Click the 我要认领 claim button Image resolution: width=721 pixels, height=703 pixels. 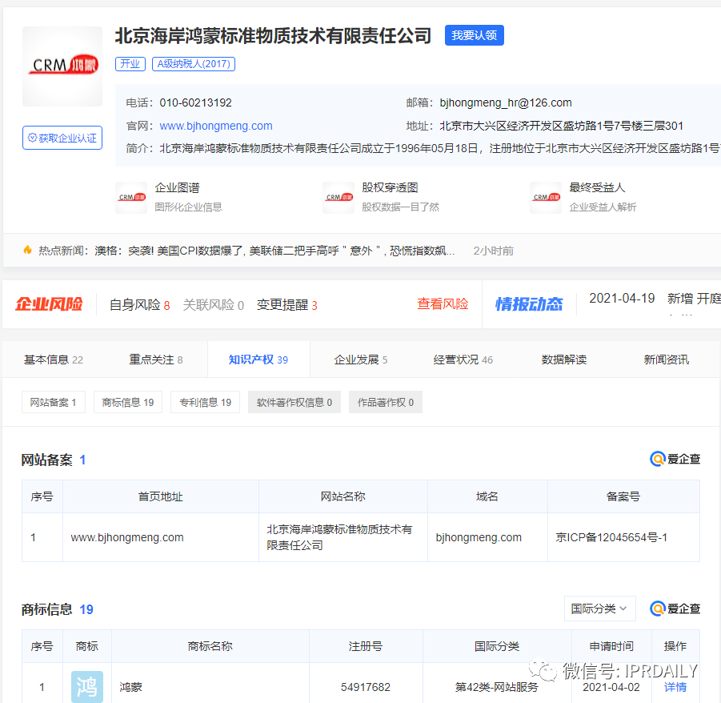click(474, 35)
